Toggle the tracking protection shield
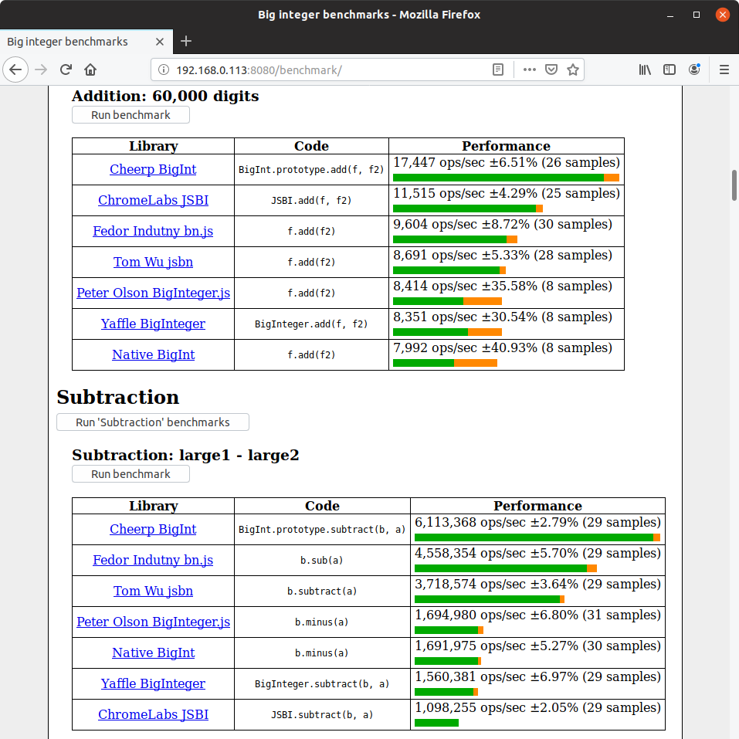Screen dimensions: 739x739 click(551, 69)
